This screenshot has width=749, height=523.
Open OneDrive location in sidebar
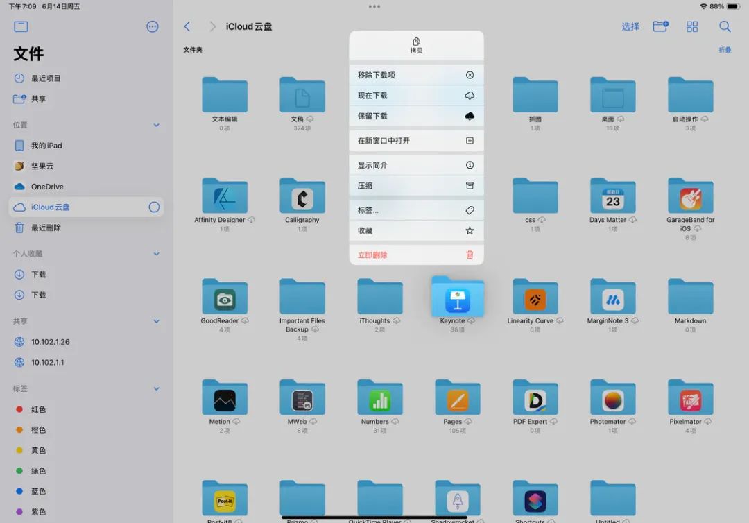click(47, 187)
